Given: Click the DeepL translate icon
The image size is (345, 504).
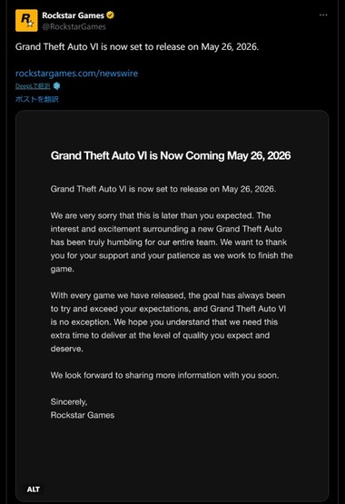Looking at the screenshot, I should pos(56,86).
